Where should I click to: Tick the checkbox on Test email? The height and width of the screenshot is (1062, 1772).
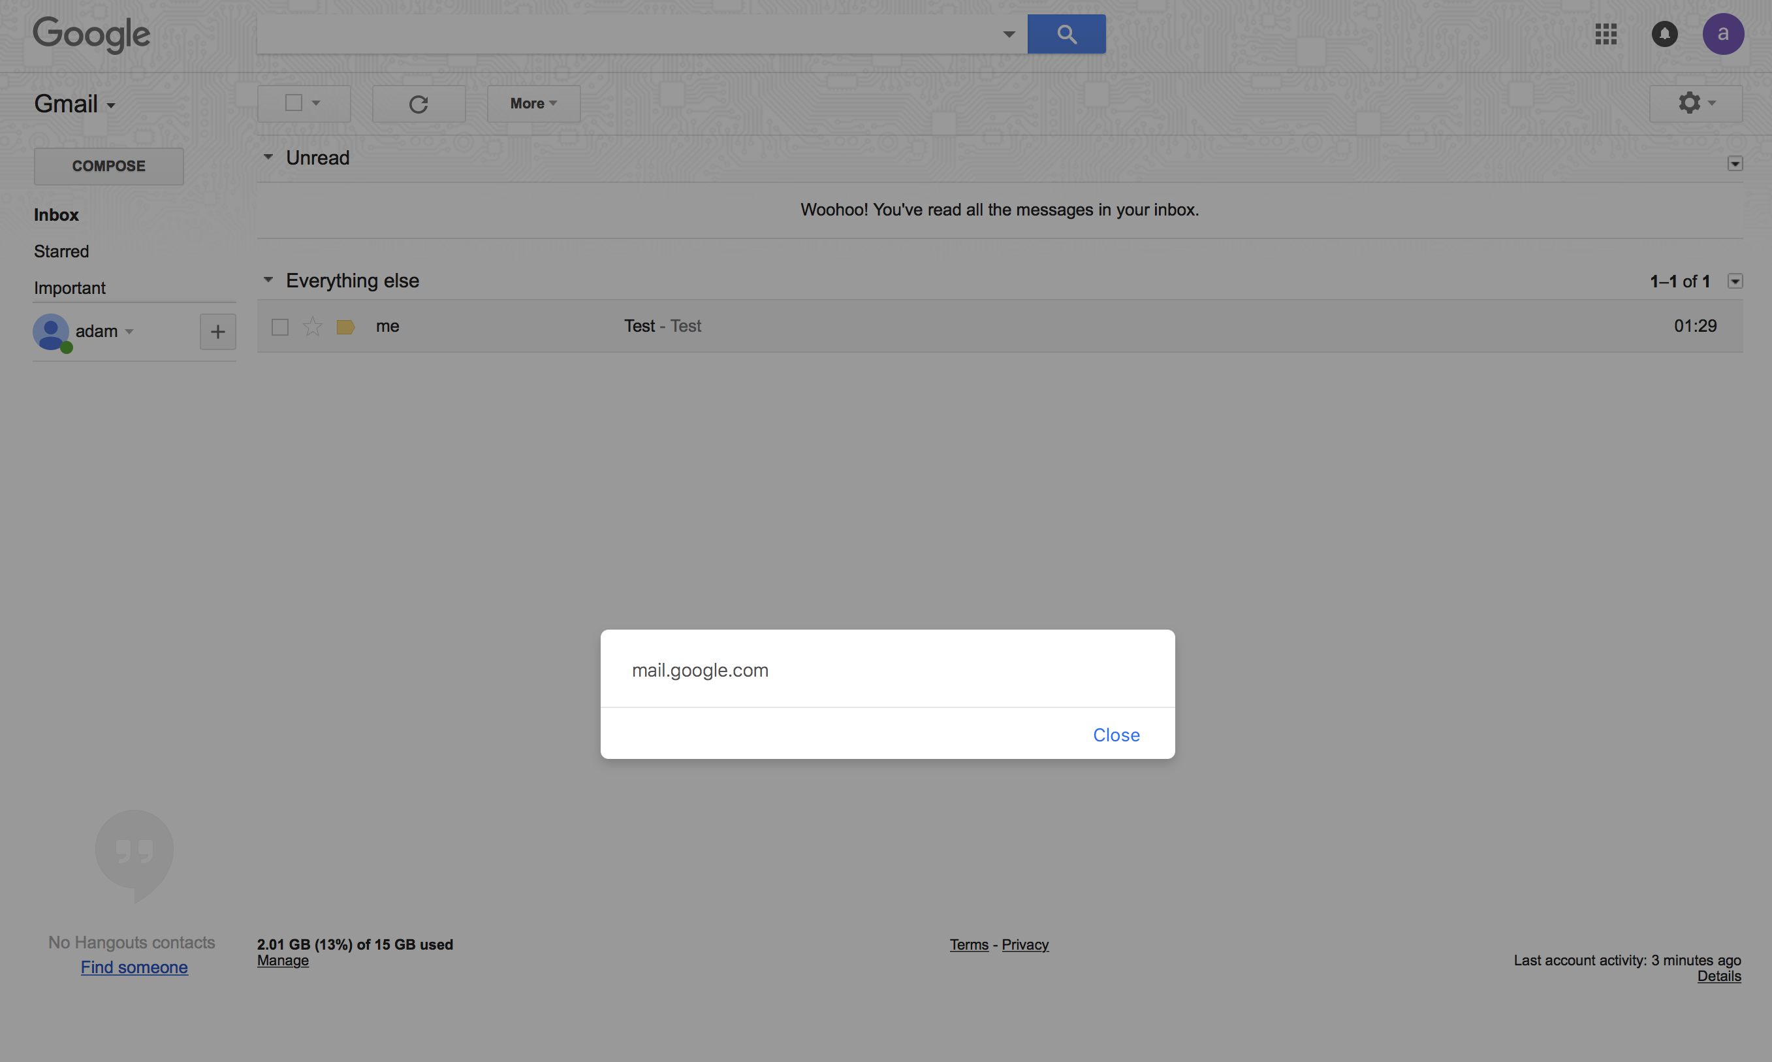pyautogui.click(x=281, y=327)
